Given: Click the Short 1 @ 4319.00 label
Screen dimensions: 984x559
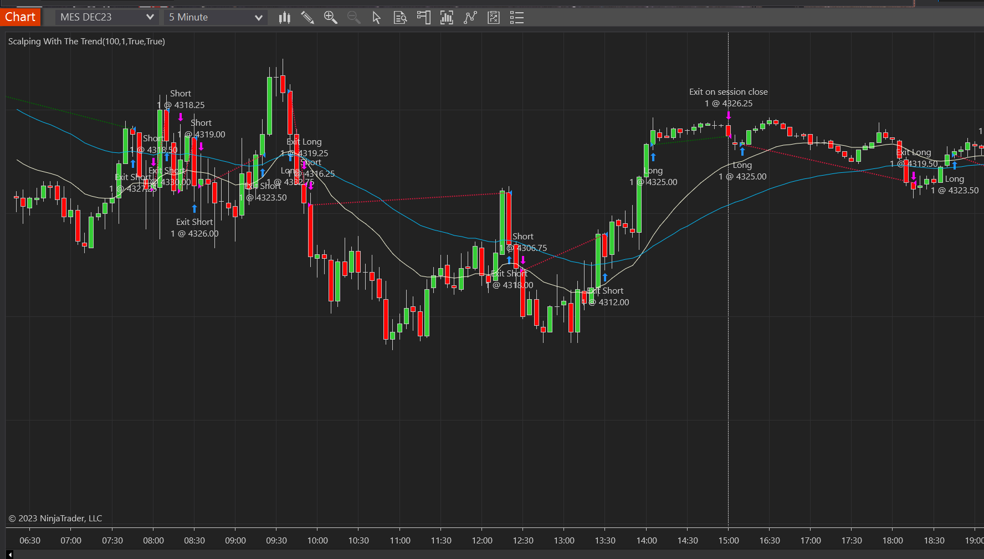Looking at the screenshot, I should point(201,129).
